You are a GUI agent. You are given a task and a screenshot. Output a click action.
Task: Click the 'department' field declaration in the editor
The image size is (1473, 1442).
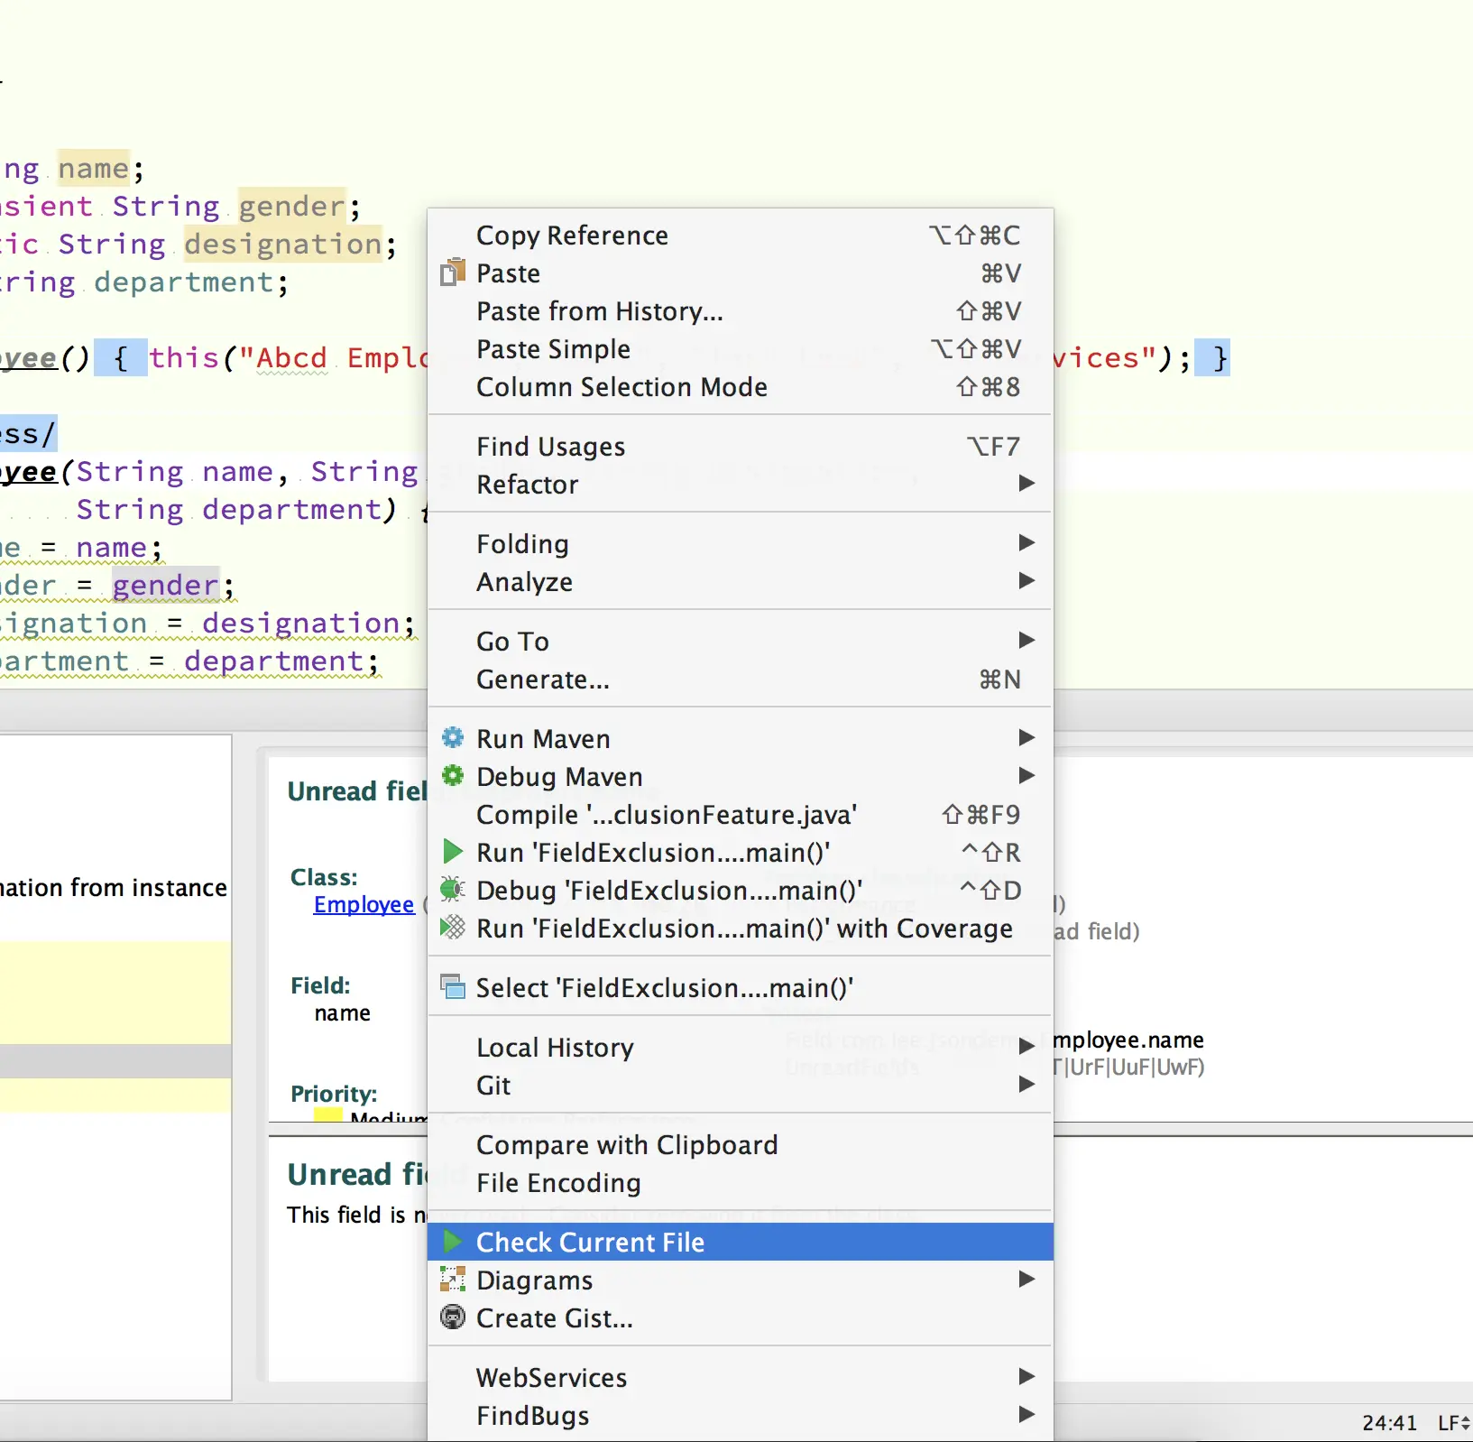(x=184, y=282)
